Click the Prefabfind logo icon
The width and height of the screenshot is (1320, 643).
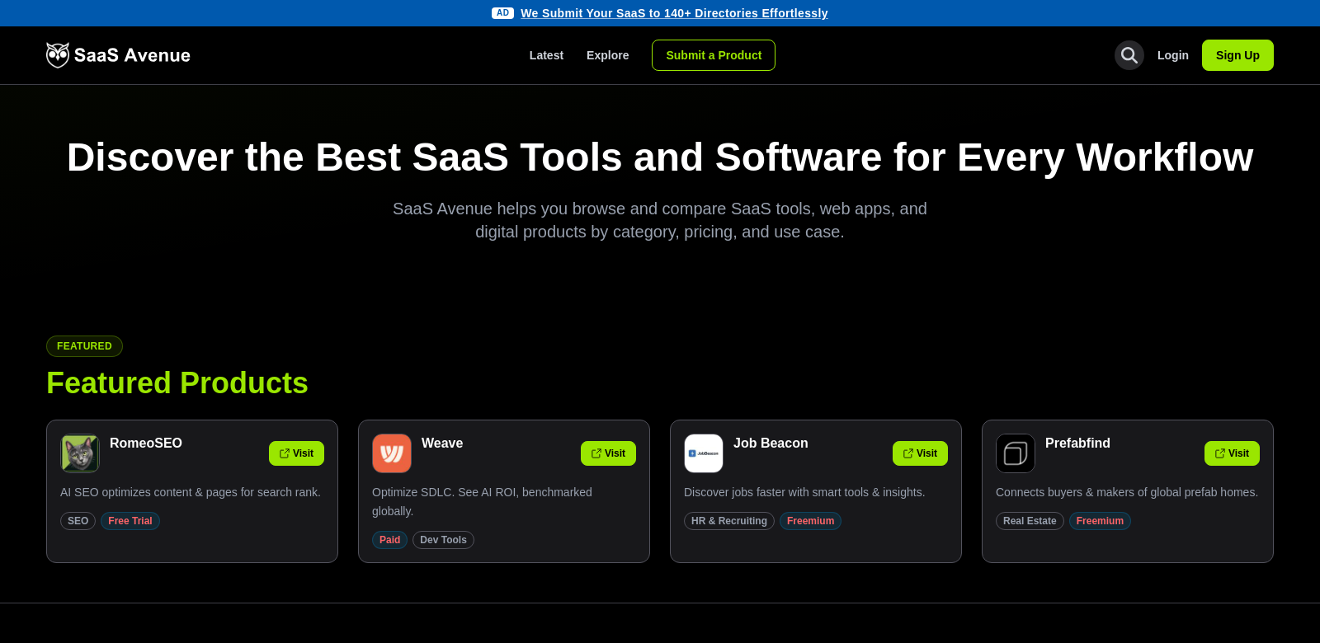coord(1016,453)
